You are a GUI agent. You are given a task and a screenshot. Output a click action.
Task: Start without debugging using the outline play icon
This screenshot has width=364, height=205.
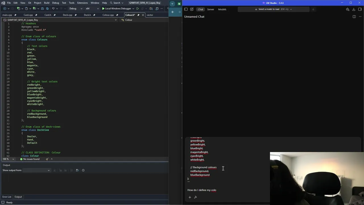pos(138,9)
